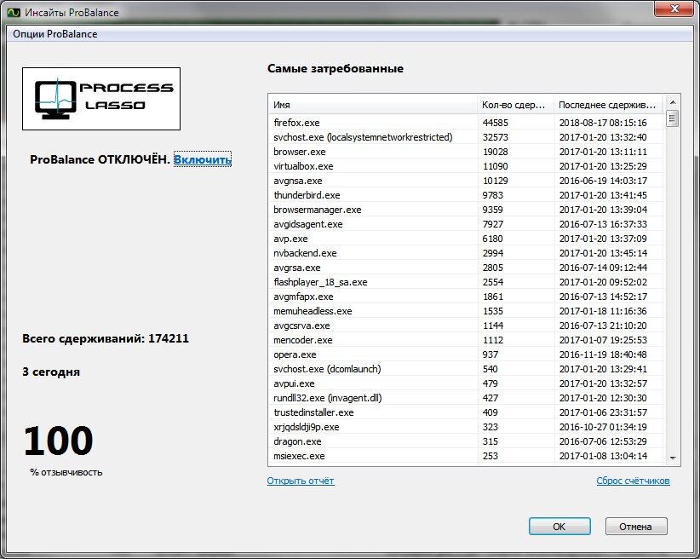The image size is (700, 559).
Task: Select the dragon.exe row
Action: click(467, 441)
